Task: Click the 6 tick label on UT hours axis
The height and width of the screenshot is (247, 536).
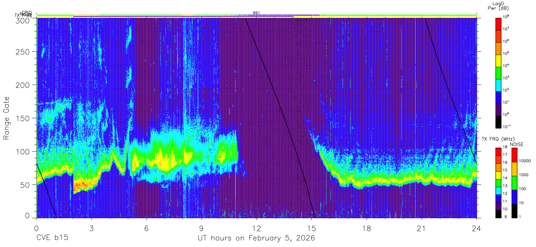Action: (146, 228)
